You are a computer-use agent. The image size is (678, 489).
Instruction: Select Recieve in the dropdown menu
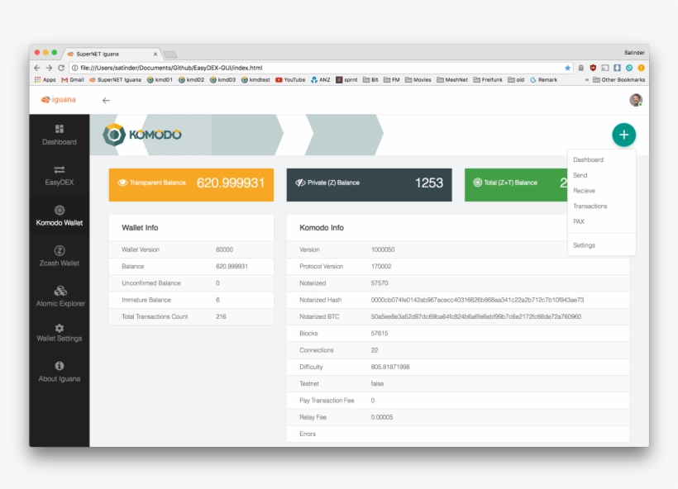pyautogui.click(x=601, y=191)
